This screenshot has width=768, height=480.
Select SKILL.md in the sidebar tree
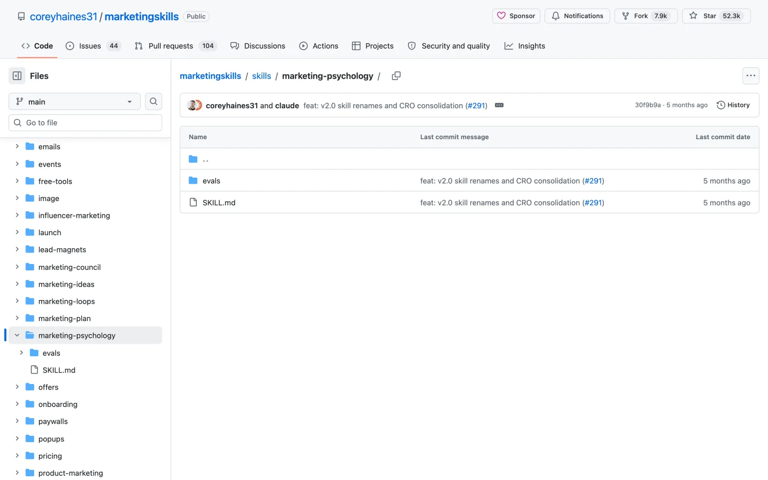(59, 370)
